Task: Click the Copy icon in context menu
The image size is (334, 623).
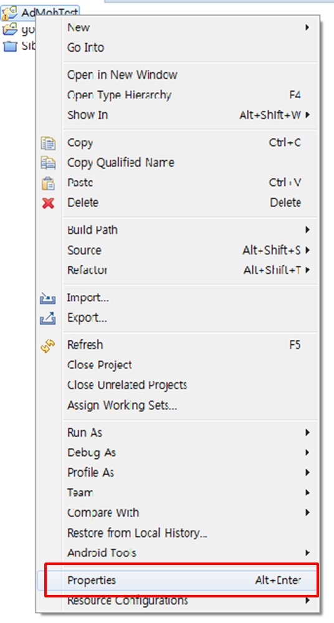Action: pyautogui.click(x=48, y=143)
